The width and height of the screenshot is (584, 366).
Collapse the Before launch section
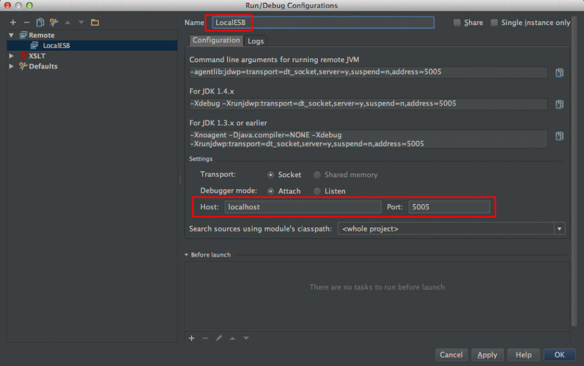coord(186,255)
